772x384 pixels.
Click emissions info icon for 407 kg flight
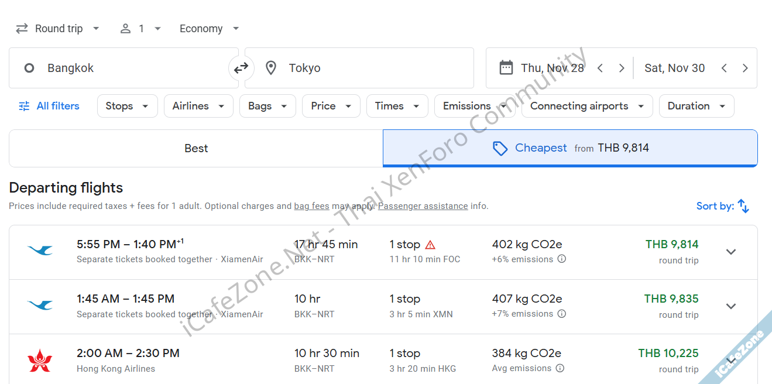(561, 314)
